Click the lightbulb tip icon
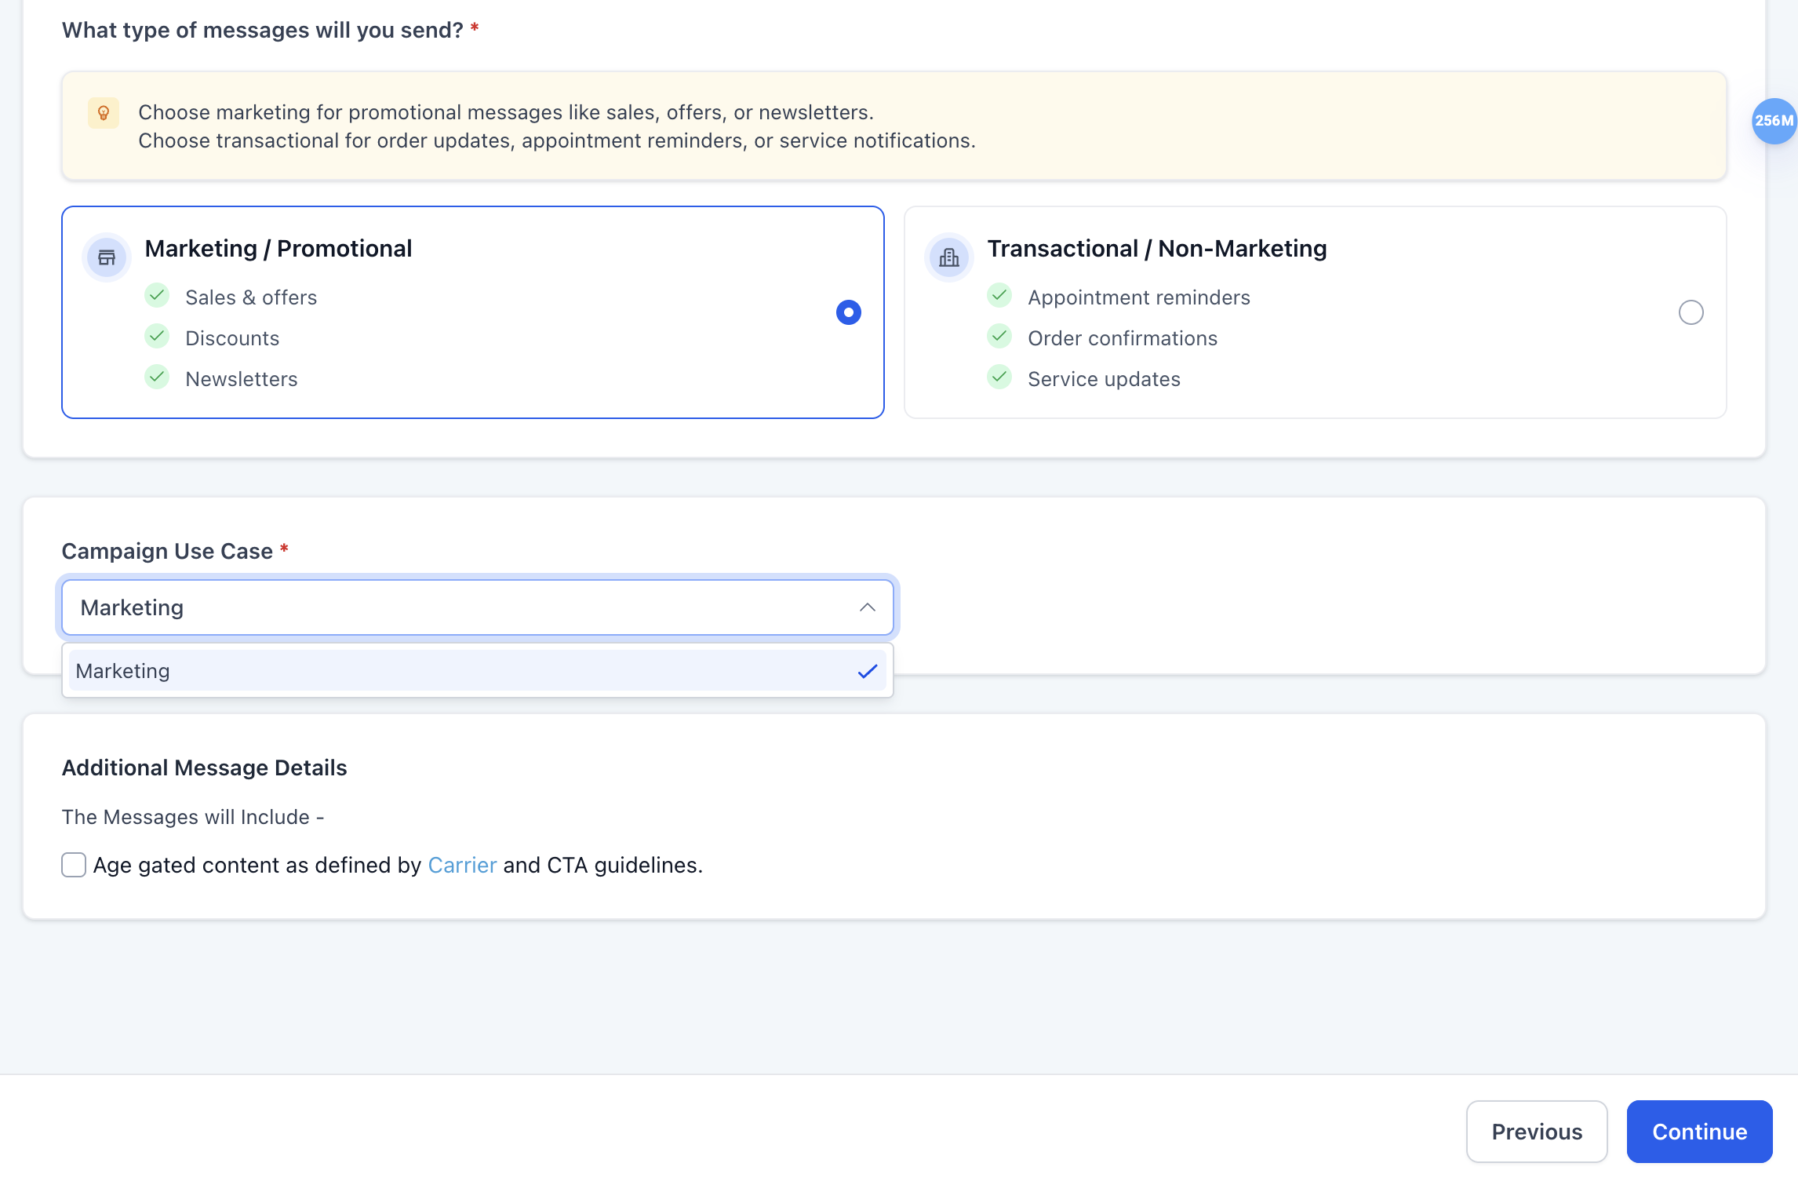 104,113
